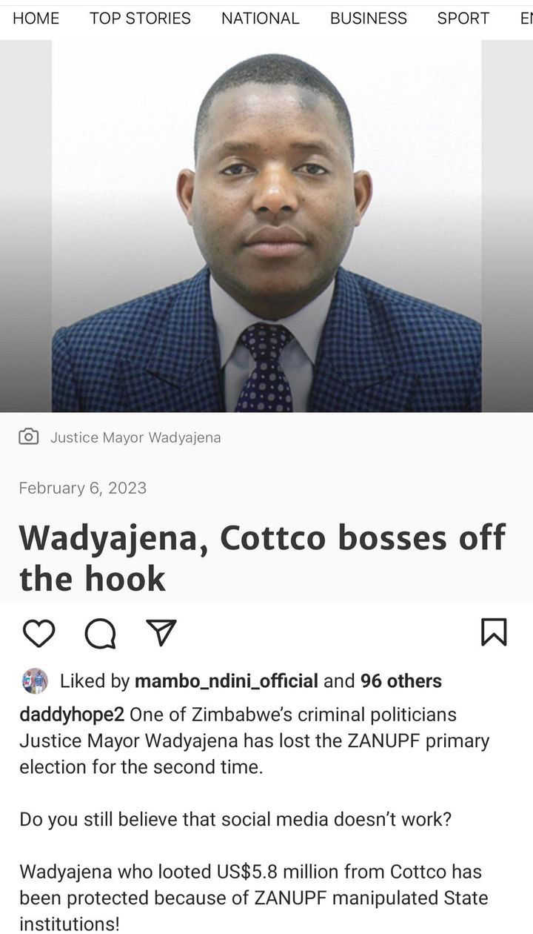Tap the Wadyajena portrait photo

coord(266,225)
